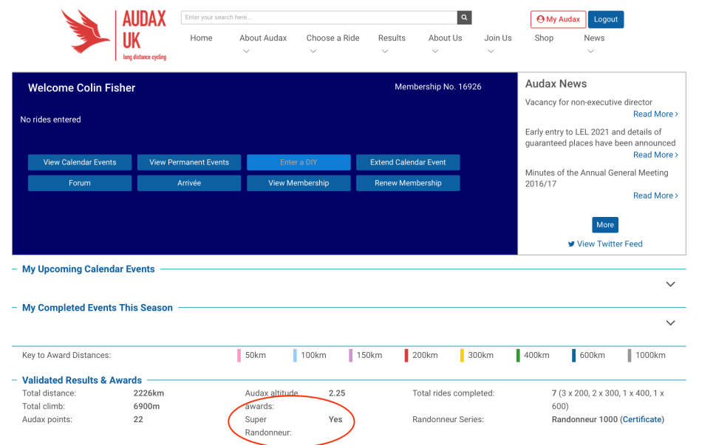716x445 pixels.
Task: Open the Twitter feed via the bird icon
Action: pos(572,244)
